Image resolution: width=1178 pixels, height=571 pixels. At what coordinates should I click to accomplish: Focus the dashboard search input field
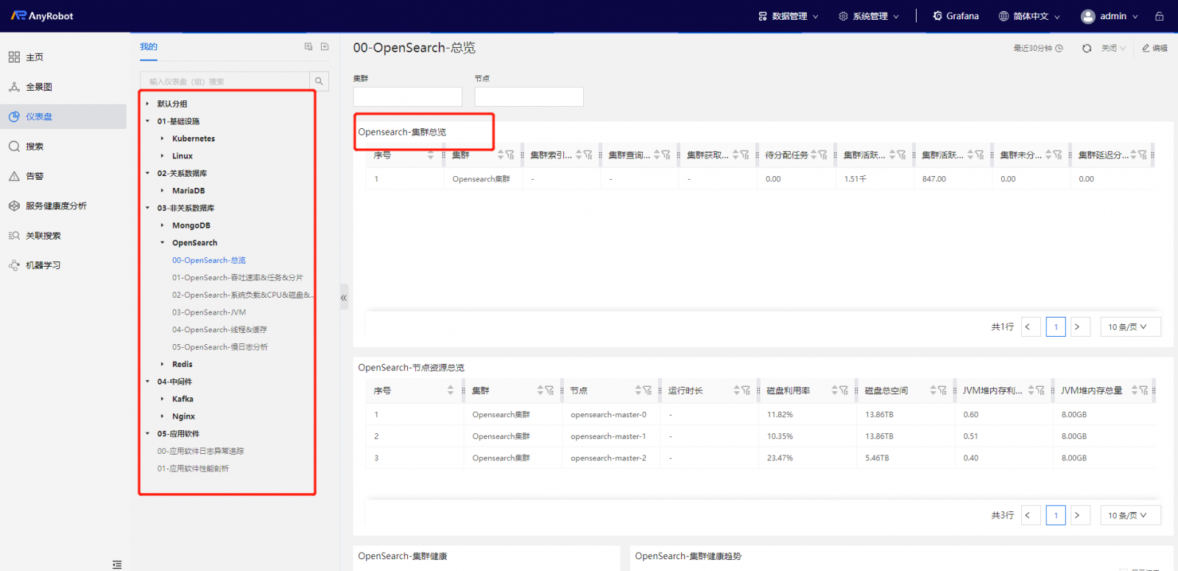click(x=225, y=81)
